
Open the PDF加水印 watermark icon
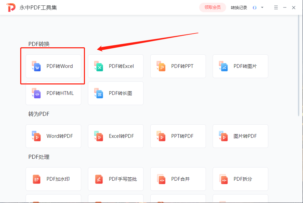click(x=36, y=179)
